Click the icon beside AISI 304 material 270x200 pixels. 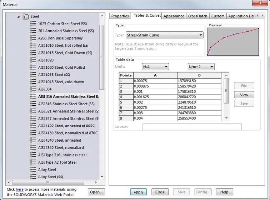point(33,89)
